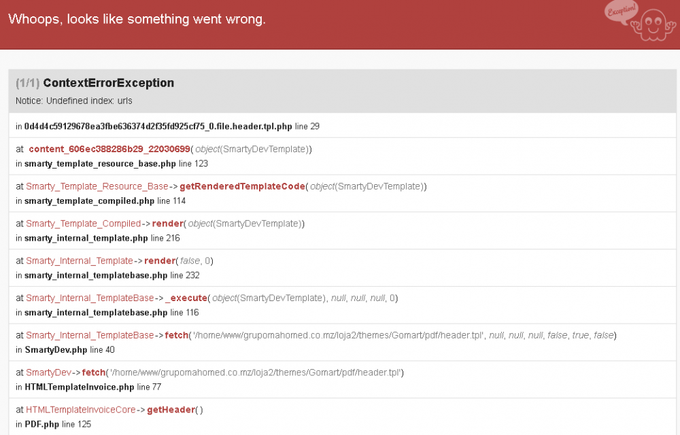Click the ContextErrorException heading
This screenshot has width=680, height=435.
[x=111, y=82]
